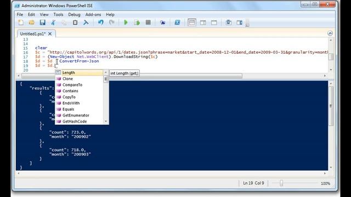Paste from clipboard using the clipboard icon

pyautogui.click(x=75, y=22)
